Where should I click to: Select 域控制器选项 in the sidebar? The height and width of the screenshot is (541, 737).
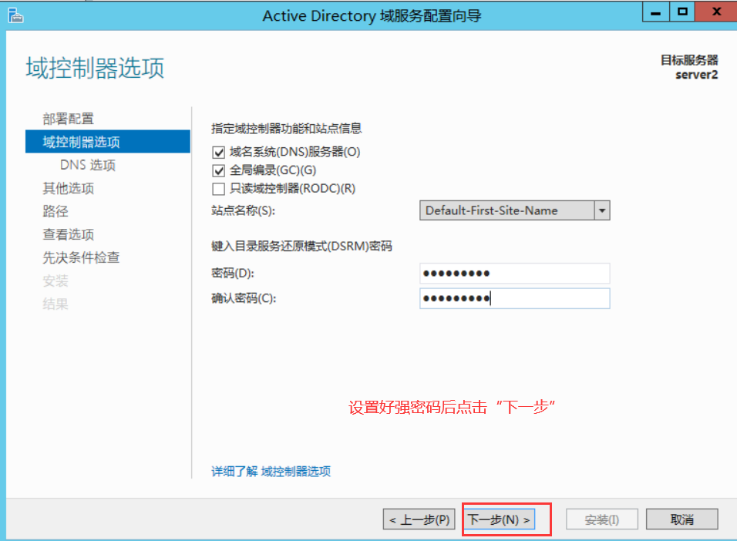click(x=108, y=142)
